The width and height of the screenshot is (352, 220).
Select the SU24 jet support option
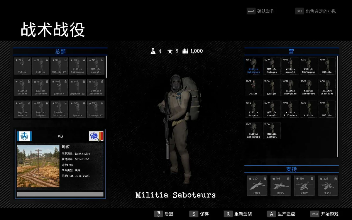[x=257, y=186]
